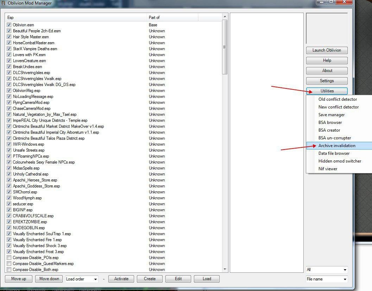Open the File name sort dropdown
Screen dimensions: 372x291
click(x=327, y=279)
